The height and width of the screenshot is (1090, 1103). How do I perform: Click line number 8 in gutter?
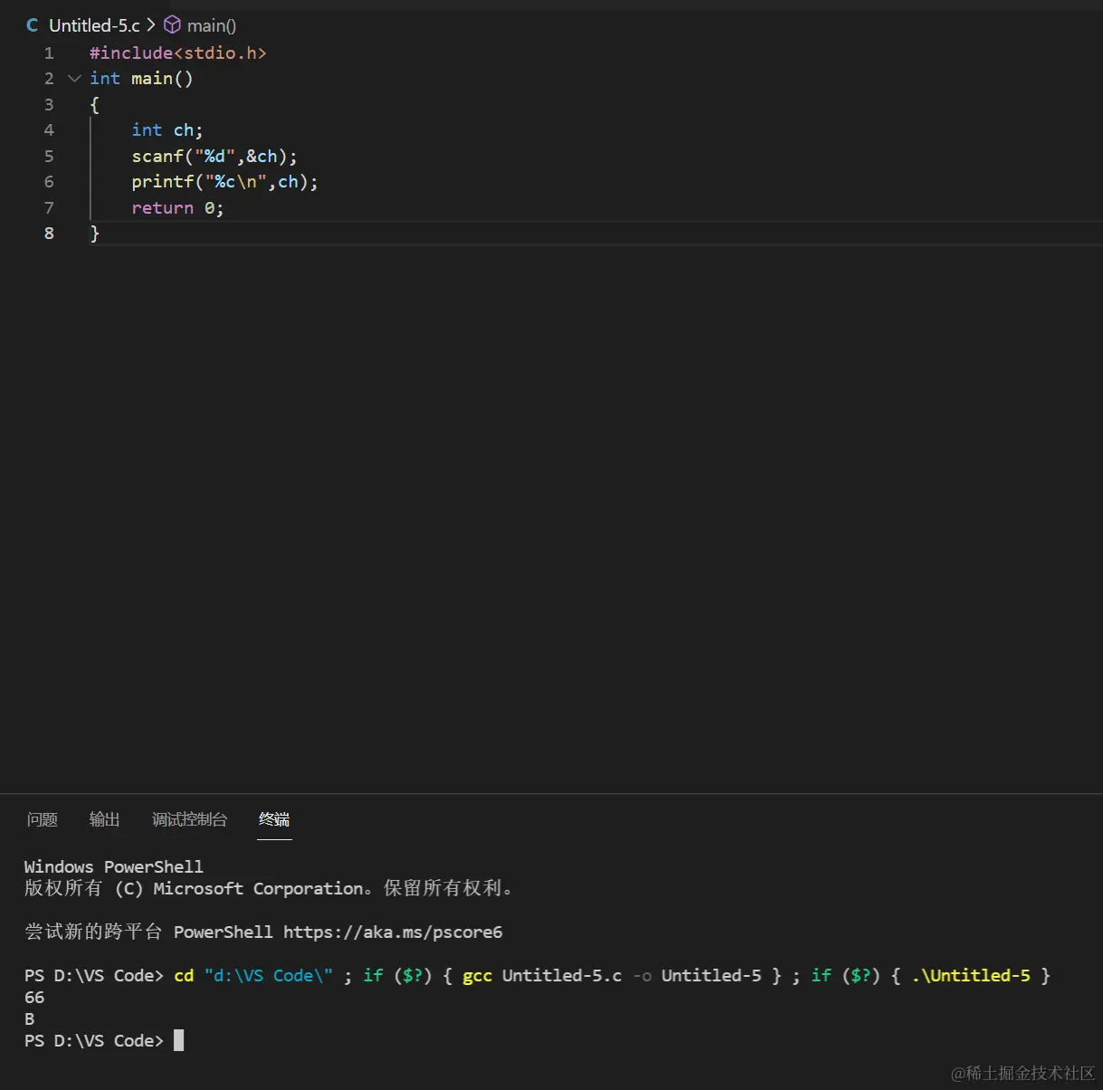click(x=49, y=234)
